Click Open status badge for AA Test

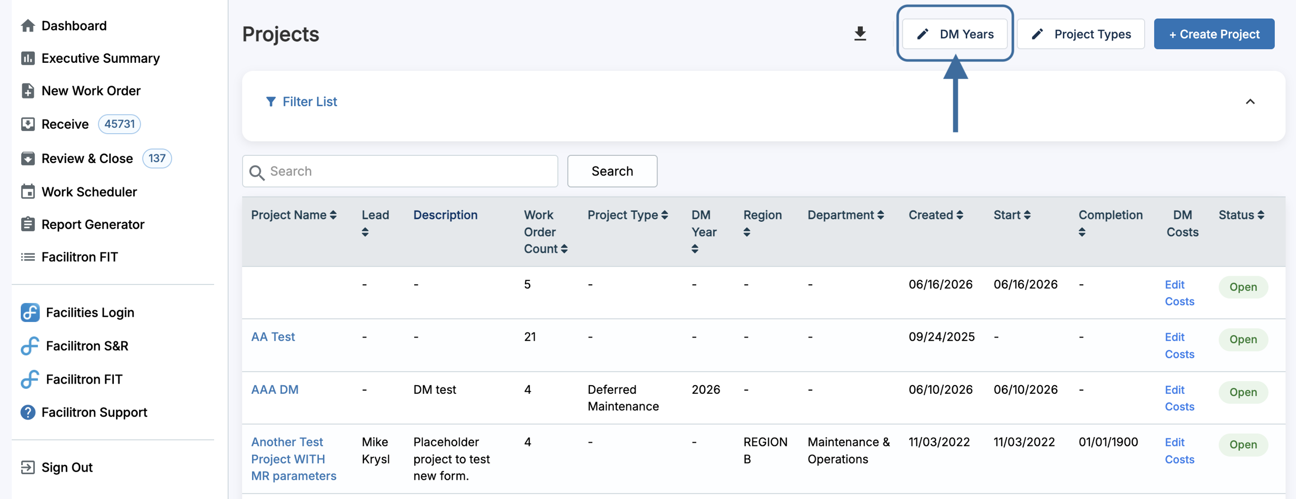click(x=1243, y=340)
